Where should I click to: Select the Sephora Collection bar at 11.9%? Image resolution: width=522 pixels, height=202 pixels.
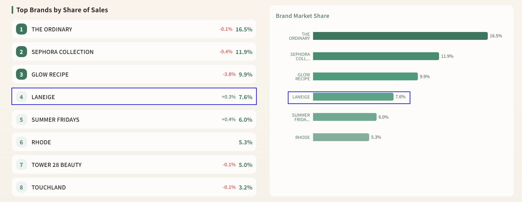coord(376,56)
